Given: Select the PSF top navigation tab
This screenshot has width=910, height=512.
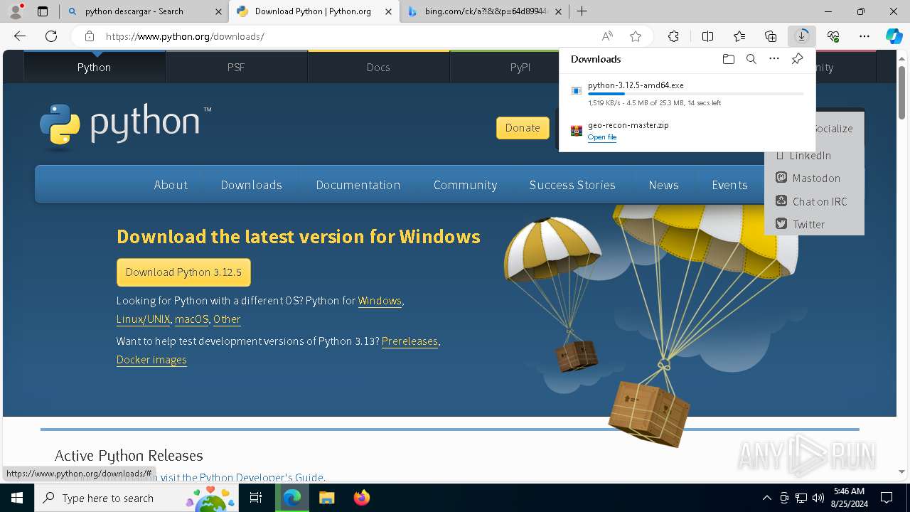Looking at the screenshot, I should [x=236, y=67].
